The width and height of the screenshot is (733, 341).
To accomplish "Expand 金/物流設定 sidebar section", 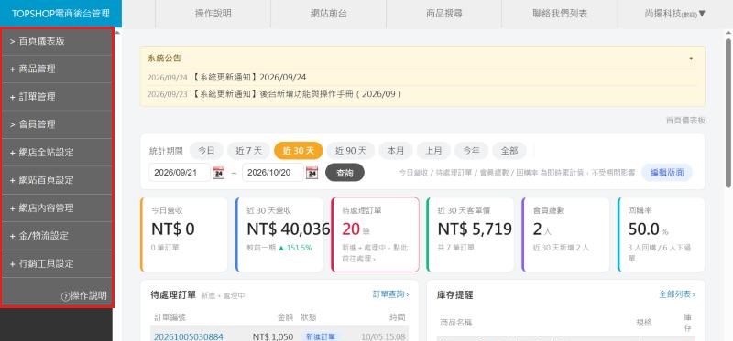I will [57, 236].
